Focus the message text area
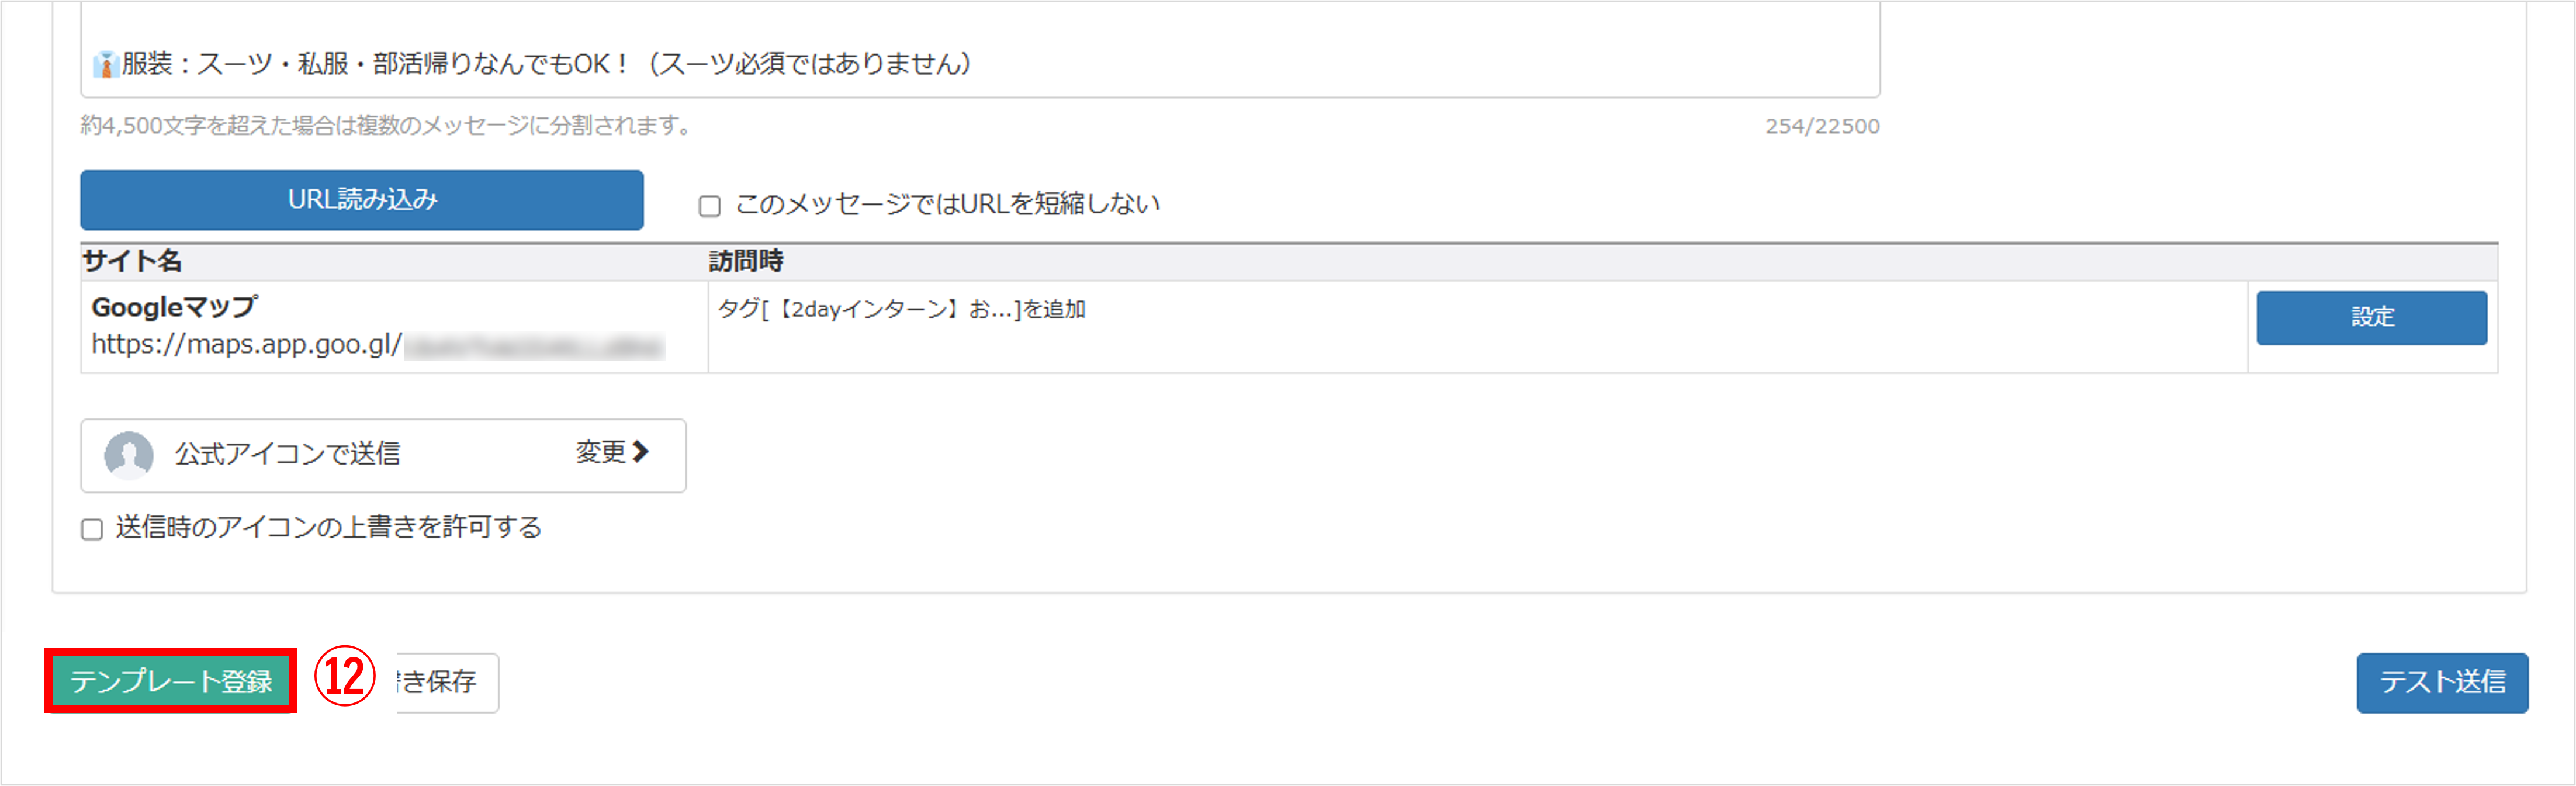Screen dimensions: 2576x786 (x=980, y=50)
